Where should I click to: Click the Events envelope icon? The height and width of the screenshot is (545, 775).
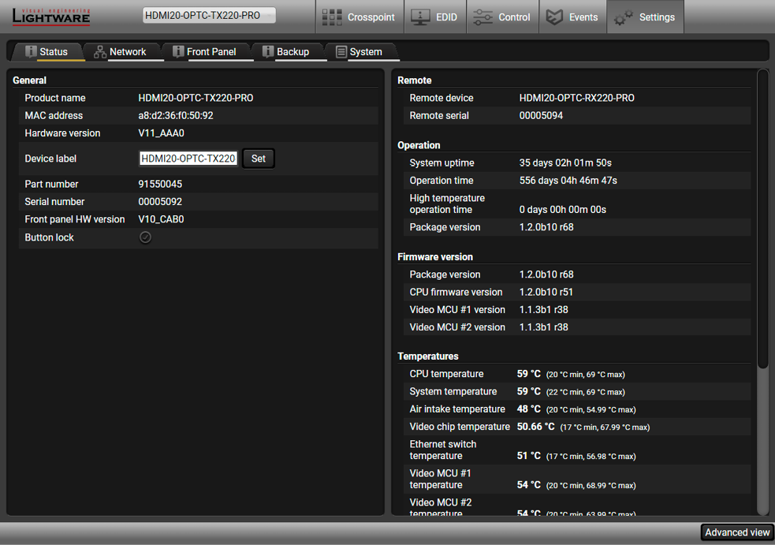(554, 17)
